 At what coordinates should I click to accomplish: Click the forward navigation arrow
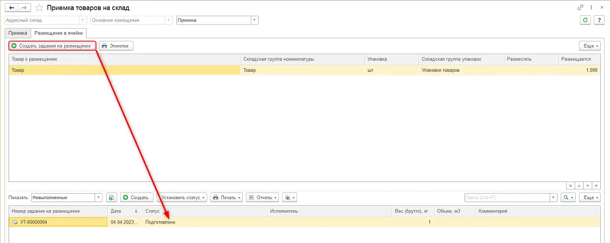pos(24,7)
